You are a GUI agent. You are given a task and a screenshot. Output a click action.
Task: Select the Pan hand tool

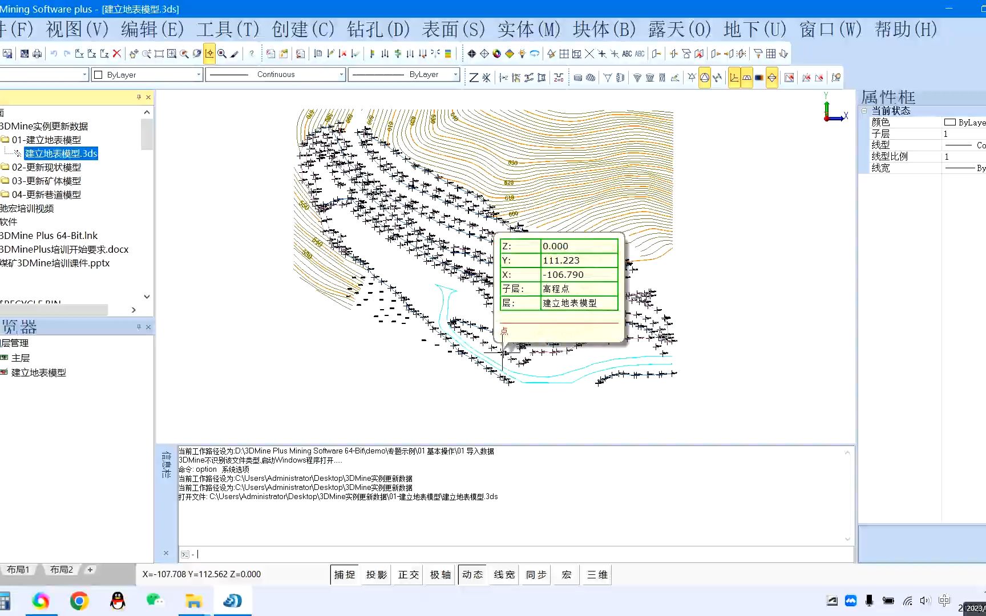[x=134, y=54]
